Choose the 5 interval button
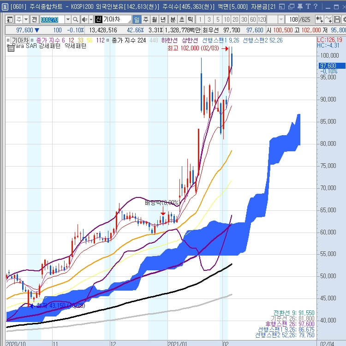346x346 pixels. (218, 20)
